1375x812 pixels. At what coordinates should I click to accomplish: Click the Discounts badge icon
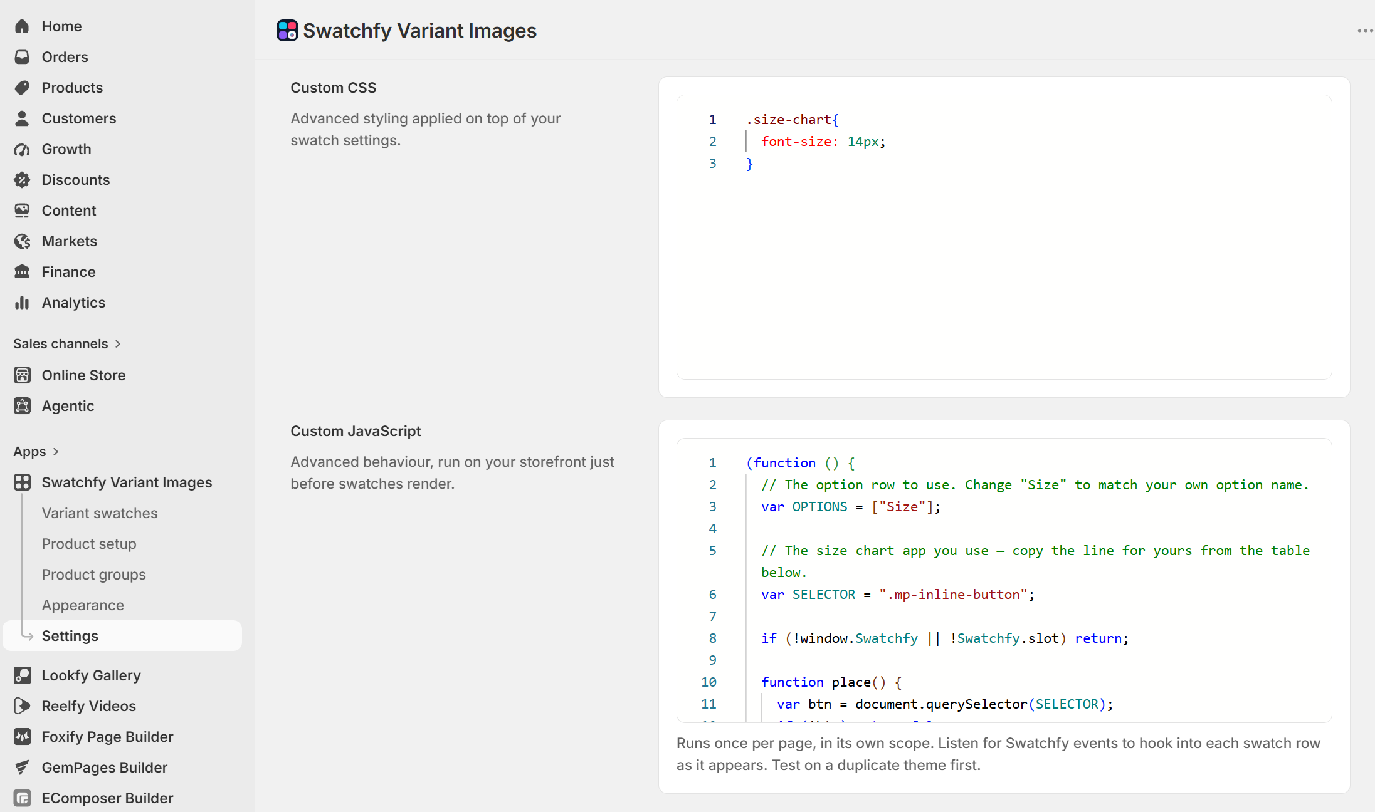tap(22, 180)
